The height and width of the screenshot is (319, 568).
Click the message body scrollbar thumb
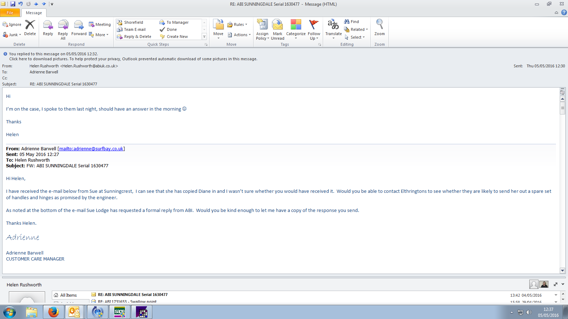[x=562, y=108]
